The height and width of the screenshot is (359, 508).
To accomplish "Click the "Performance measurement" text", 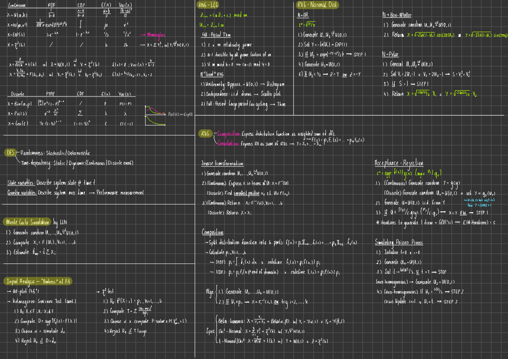I will click(120, 193).
